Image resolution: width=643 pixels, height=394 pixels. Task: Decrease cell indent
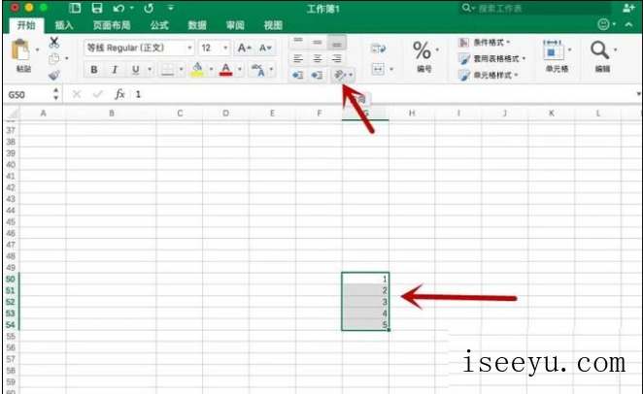298,75
